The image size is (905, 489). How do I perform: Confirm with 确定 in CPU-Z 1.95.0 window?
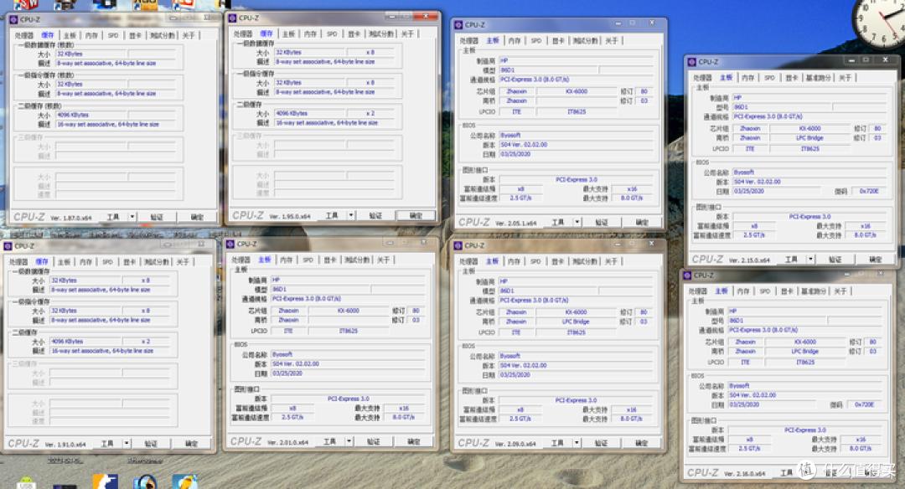point(416,215)
